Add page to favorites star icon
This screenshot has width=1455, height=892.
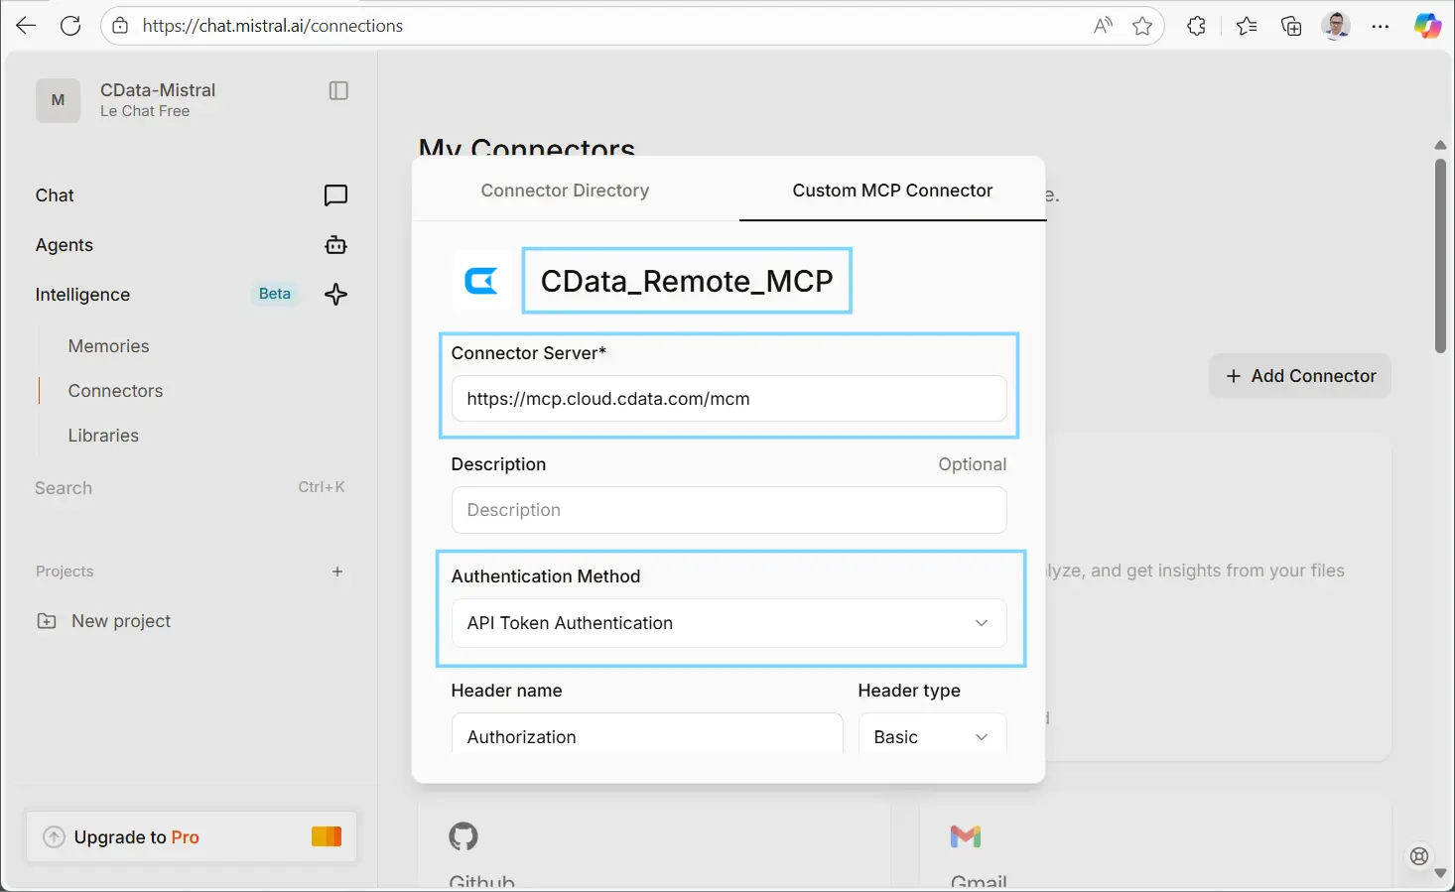[1142, 27]
